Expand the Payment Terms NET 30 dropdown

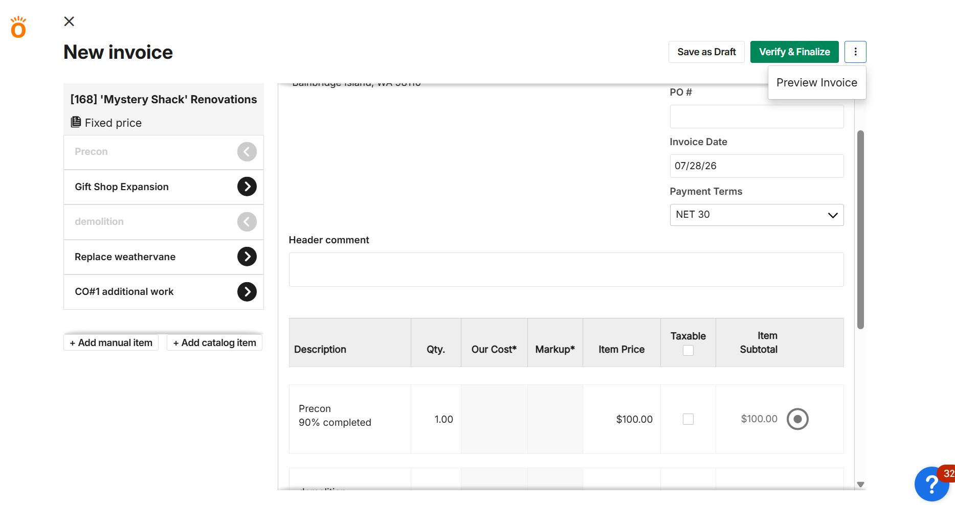(x=757, y=215)
